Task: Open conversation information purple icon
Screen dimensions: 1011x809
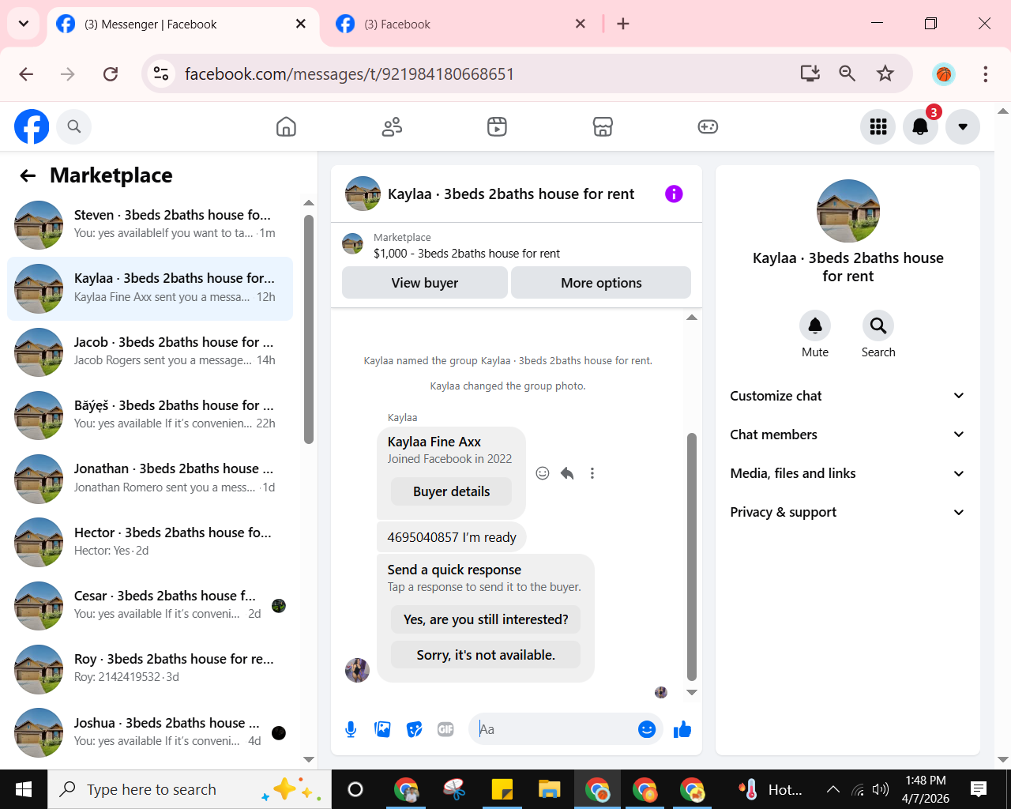Action: (674, 194)
